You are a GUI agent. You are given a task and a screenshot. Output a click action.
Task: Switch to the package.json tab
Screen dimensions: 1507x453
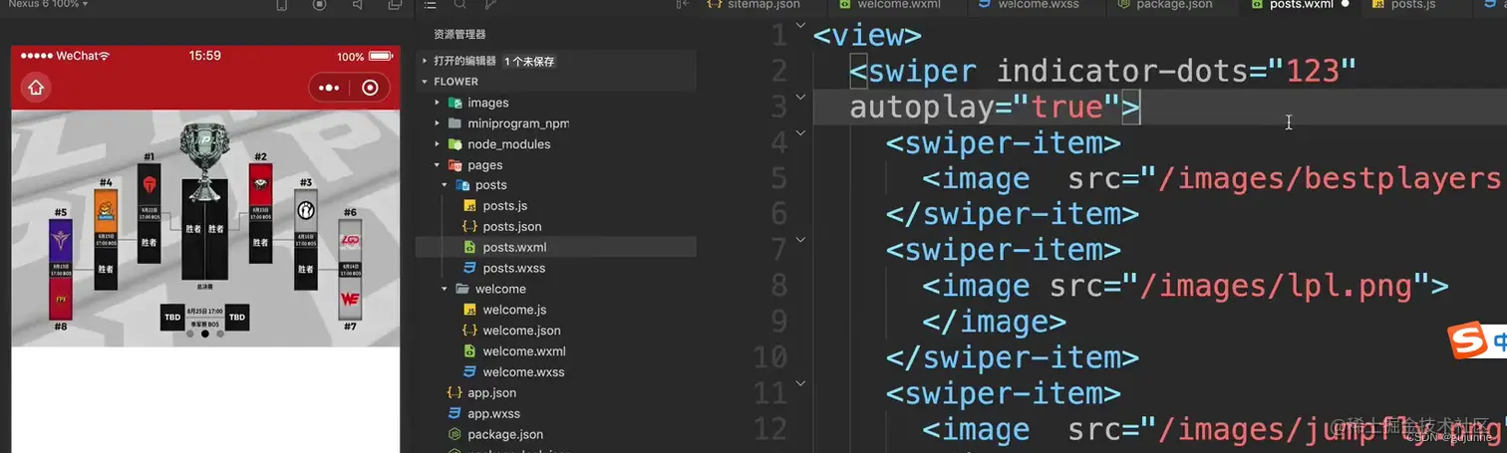[x=1167, y=5]
